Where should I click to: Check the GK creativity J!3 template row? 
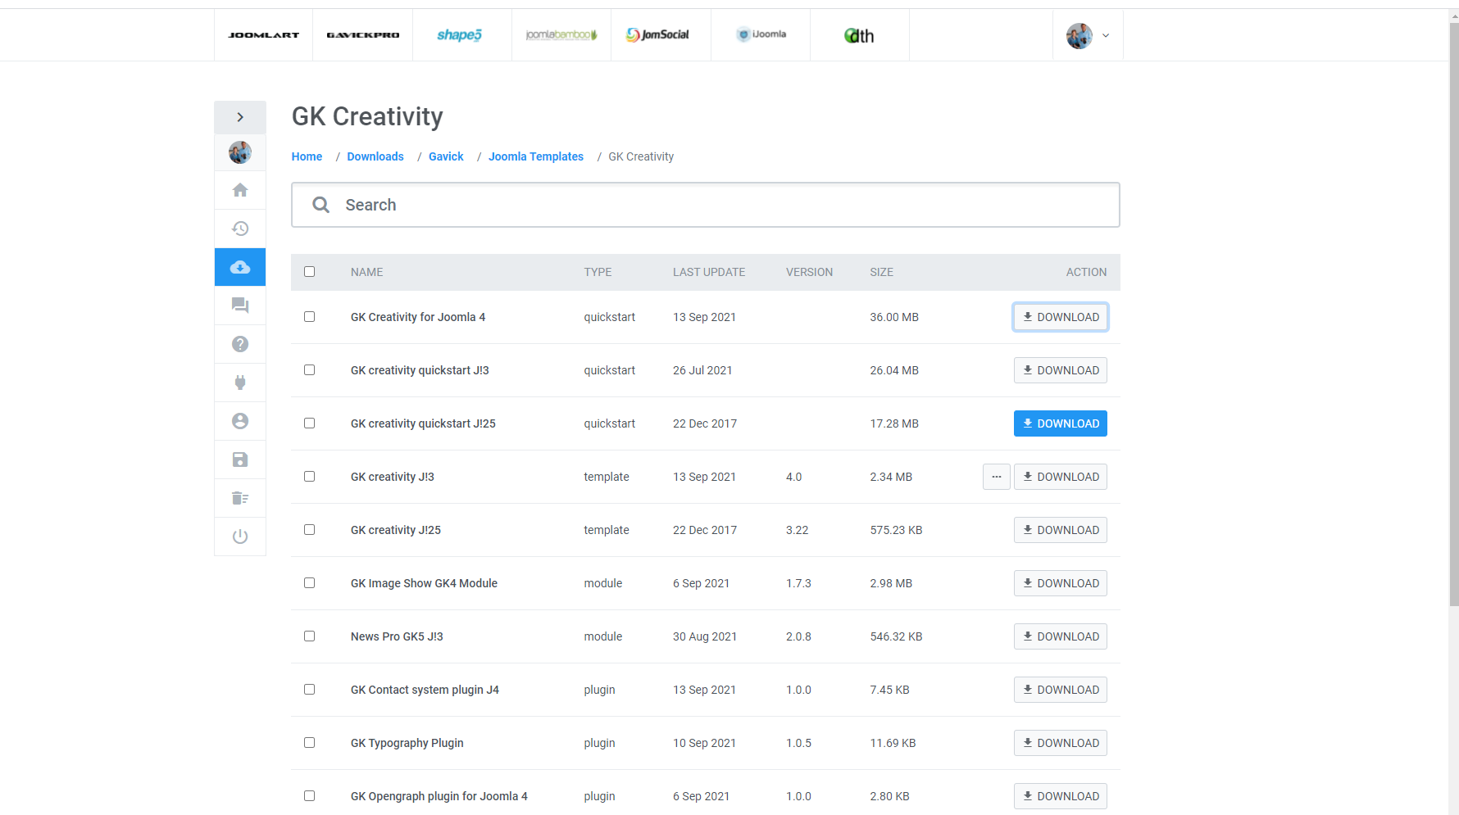coord(309,476)
